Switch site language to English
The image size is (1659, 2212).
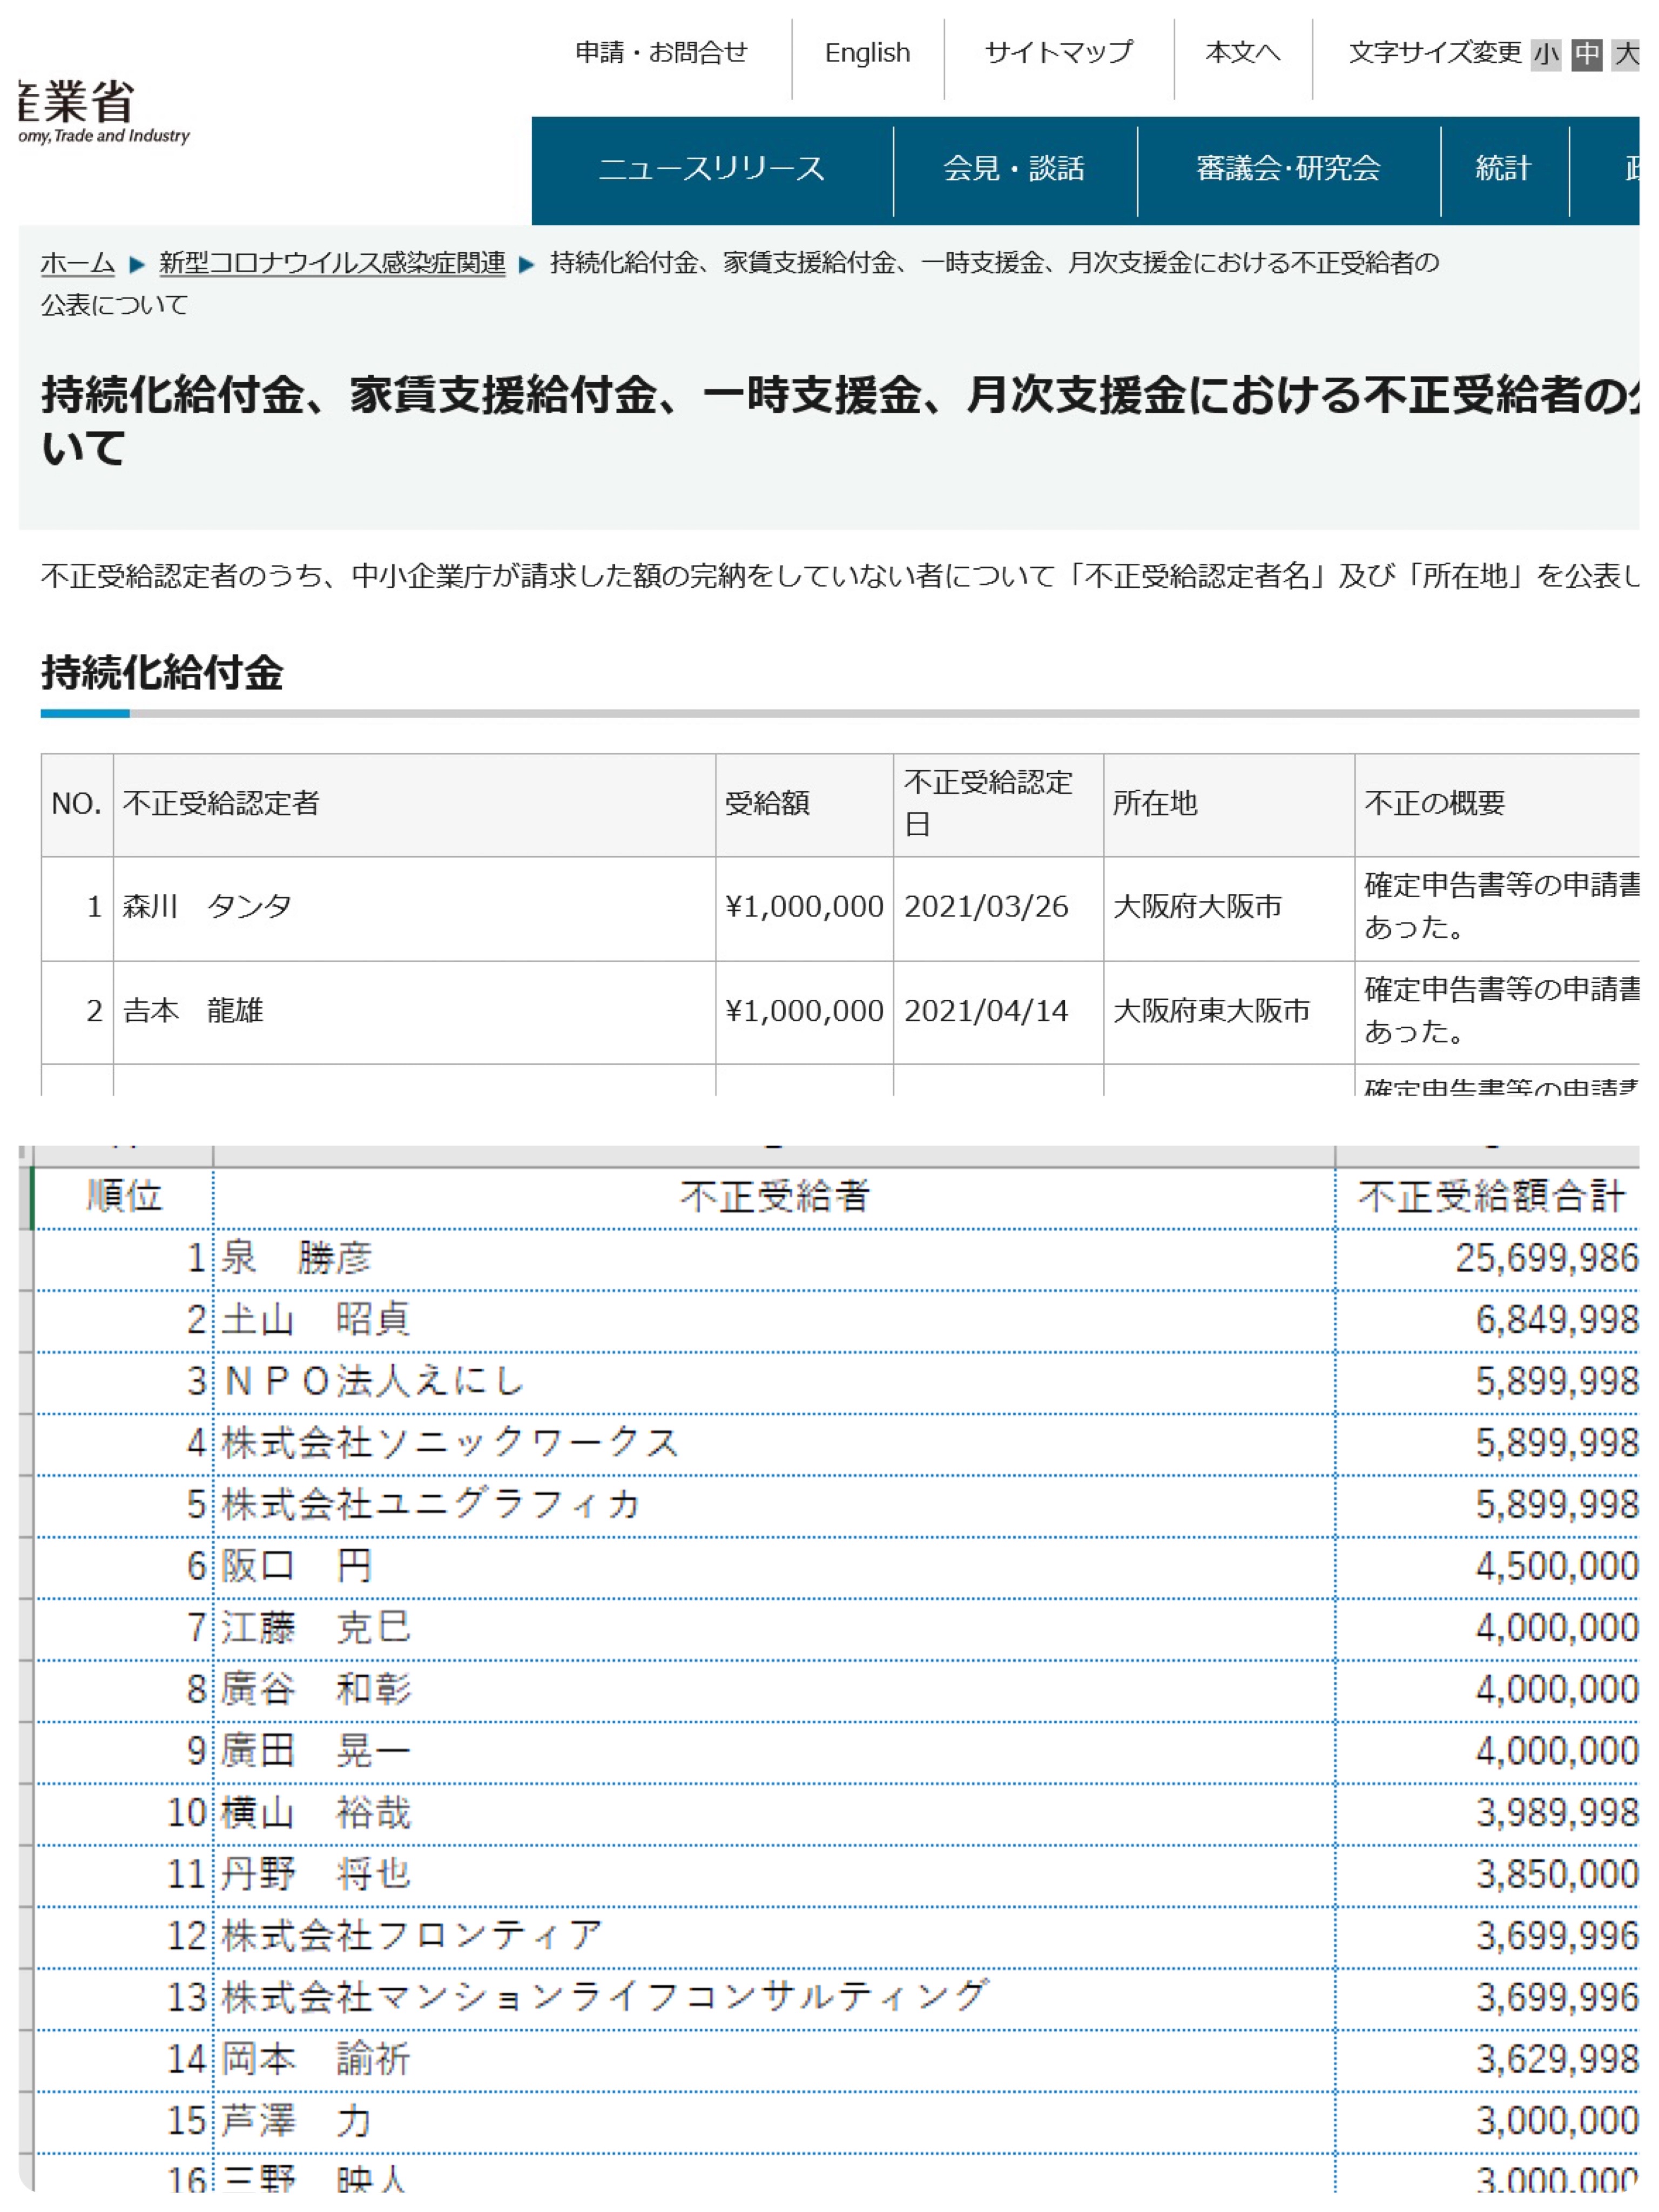867,52
